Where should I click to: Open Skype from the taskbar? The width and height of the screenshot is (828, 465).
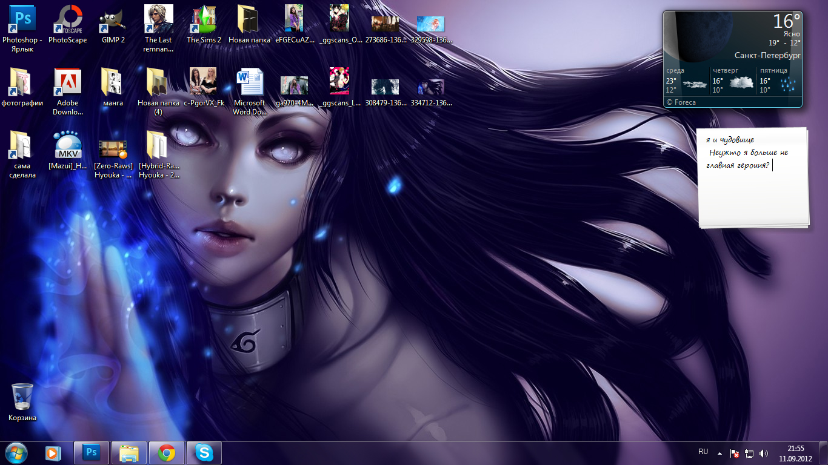pos(204,452)
